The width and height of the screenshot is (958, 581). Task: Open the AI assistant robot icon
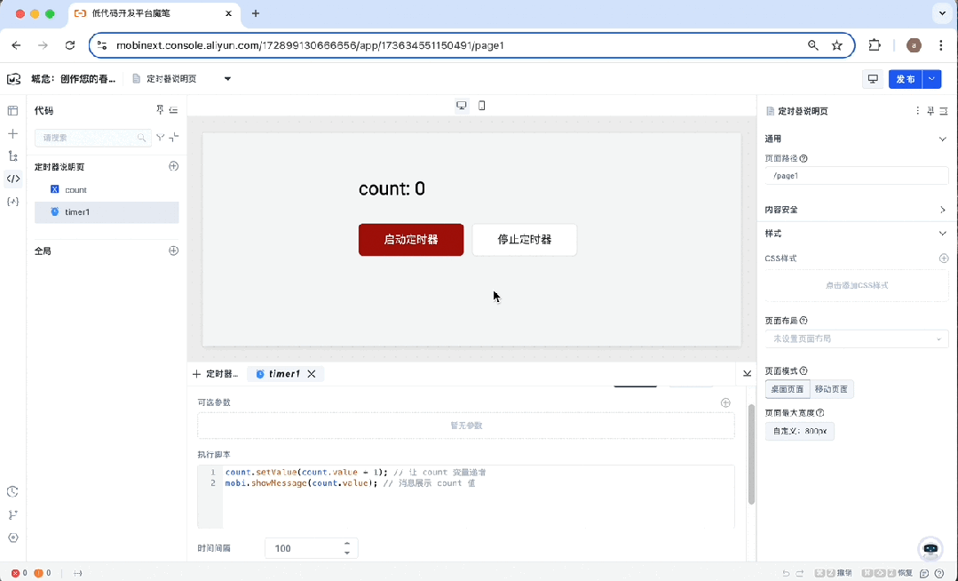point(930,548)
